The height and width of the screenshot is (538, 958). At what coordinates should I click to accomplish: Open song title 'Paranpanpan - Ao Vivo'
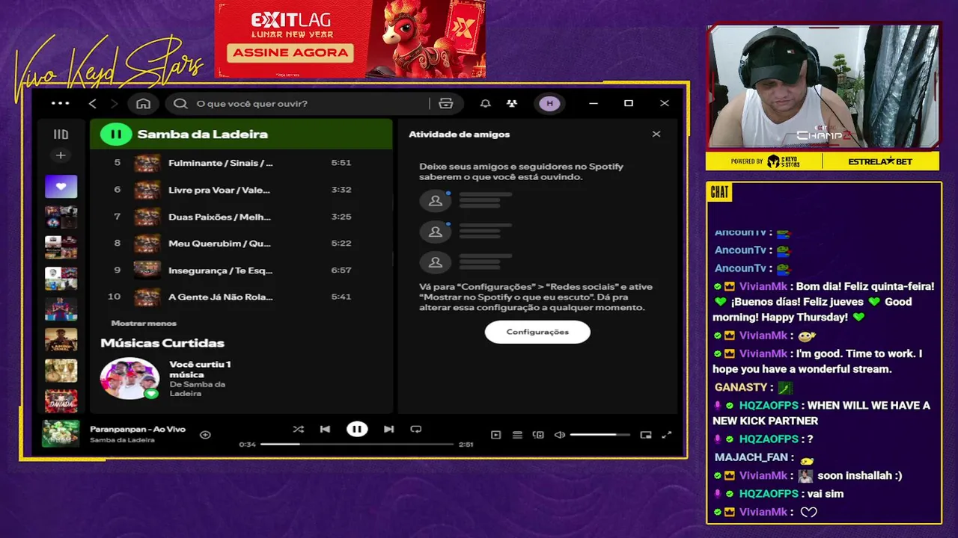[x=138, y=429]
